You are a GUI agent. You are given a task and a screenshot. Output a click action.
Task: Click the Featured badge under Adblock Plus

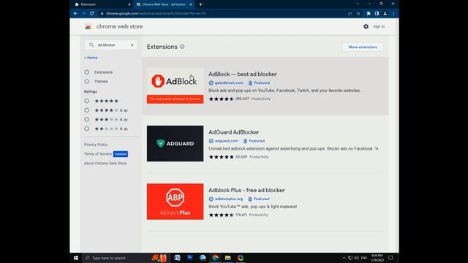259,199
